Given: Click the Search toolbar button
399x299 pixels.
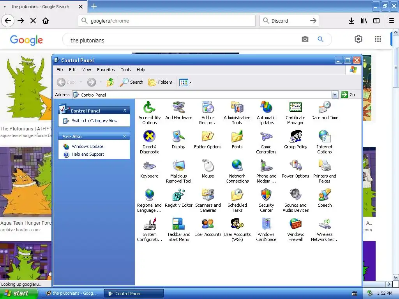Looking at the screenshot, I should click(131, 82).
